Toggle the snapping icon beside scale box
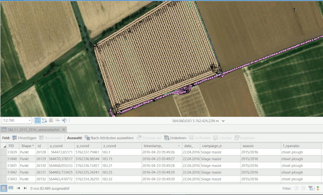This screenshot has width=323, height=195. [x=38, y=120]
